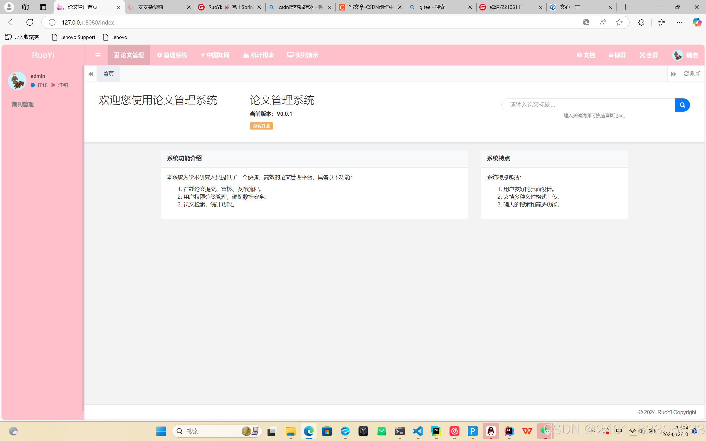This screenshot has width=706, height=441.
Task: Open 中国知网 navigation item
Action: pos(215,55)
